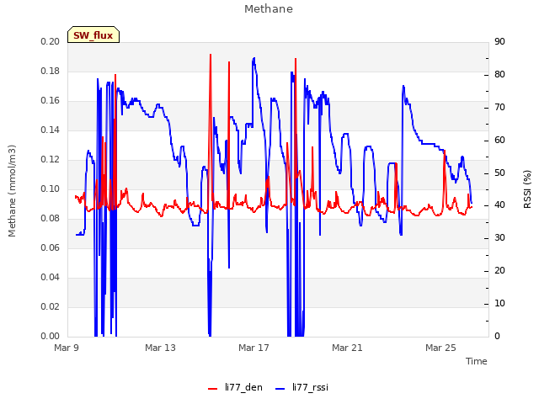
Task: Select the SW_flux label tag
Action: 93,35
